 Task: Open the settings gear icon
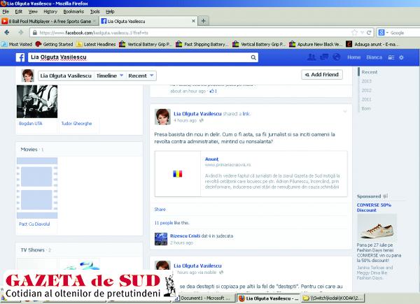(401, 57)
